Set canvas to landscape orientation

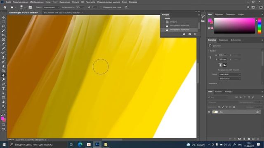pos(225,65)
